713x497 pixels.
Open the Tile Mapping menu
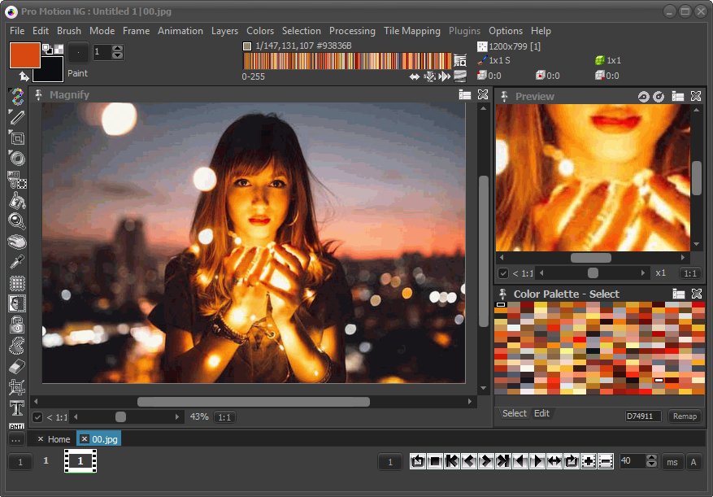[x=411, y=31]
